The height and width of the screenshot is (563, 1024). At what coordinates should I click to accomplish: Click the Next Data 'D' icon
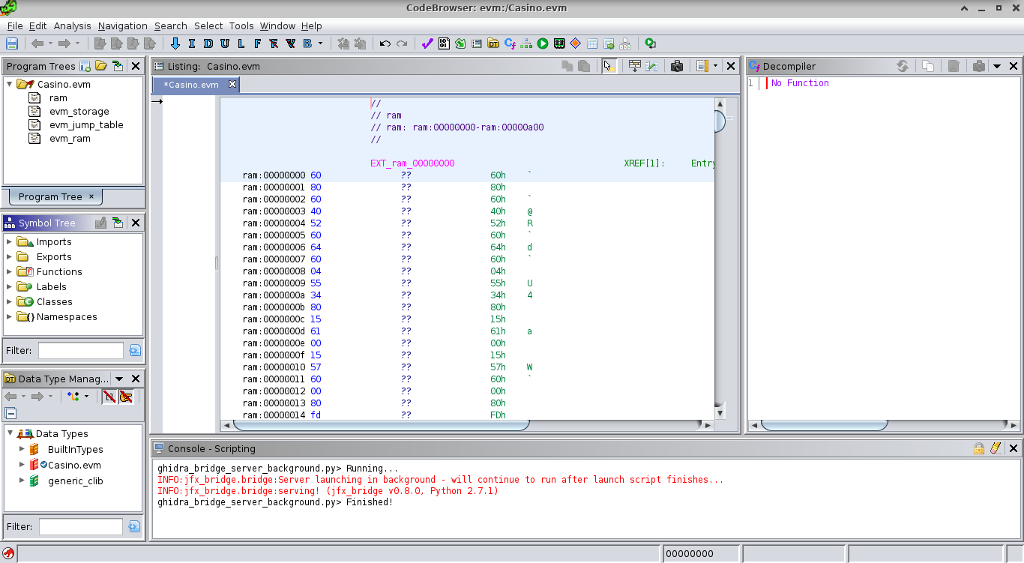[208, 43]
